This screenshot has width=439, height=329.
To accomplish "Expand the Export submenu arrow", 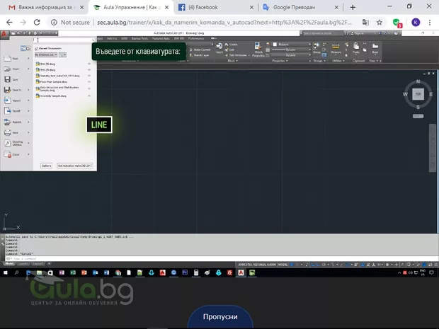I will coord(28,111).
